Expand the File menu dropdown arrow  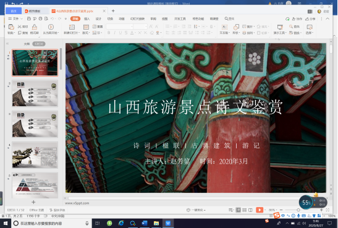(22, 19)
